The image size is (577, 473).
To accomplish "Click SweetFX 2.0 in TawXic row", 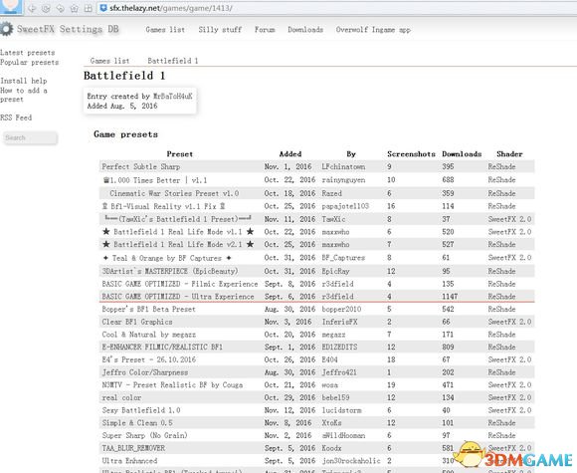I will pos(509,219).
